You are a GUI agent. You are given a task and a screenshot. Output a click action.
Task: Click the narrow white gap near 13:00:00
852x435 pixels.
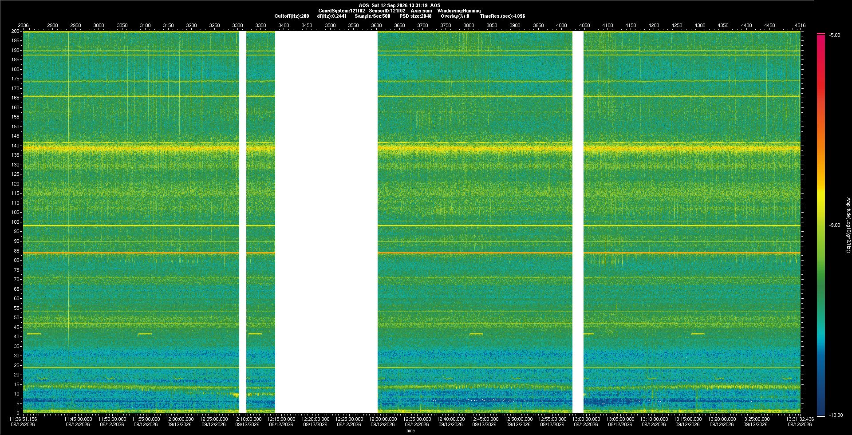click(578, 222)
